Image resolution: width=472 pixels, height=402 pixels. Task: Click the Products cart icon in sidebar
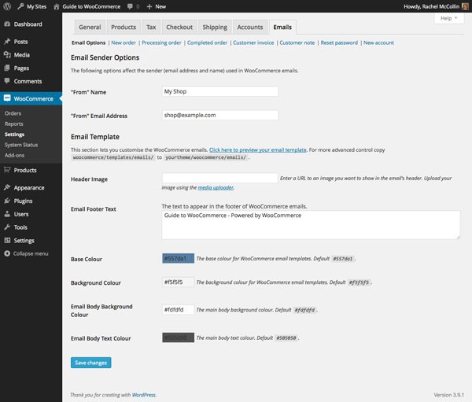[x=7, y=170]
